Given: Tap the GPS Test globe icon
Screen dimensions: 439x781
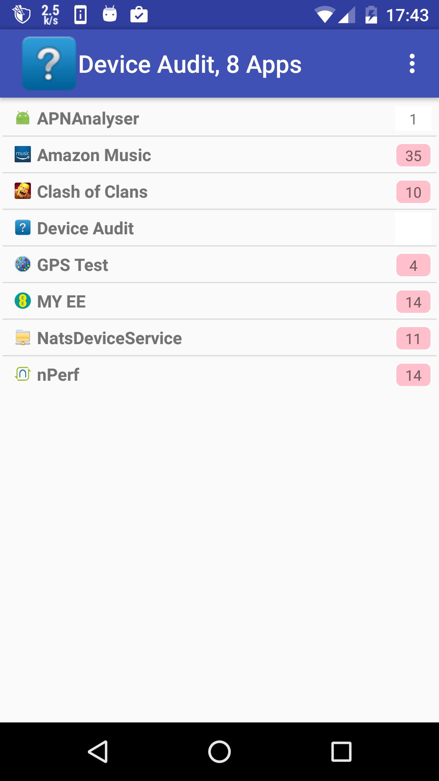Looking at the screenshot, I should pyautogui.click(x=22, y=264).
